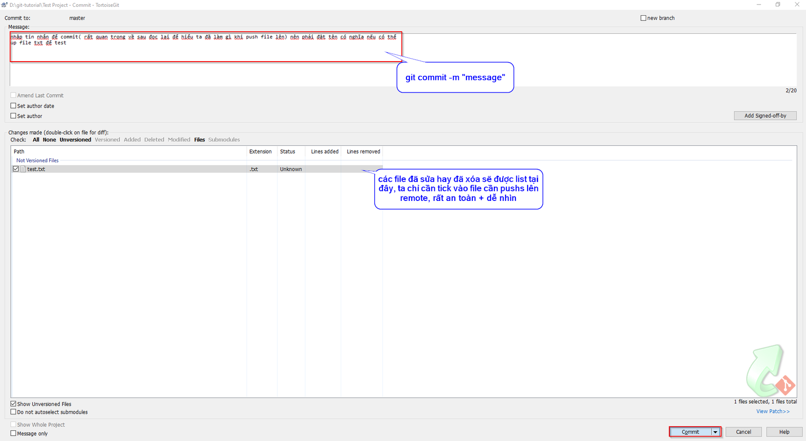Image resolution: width=806 pixels, height=441 pixels.
Task: Close the TortoiseGit commit window
Action: (x=797, y=5)
